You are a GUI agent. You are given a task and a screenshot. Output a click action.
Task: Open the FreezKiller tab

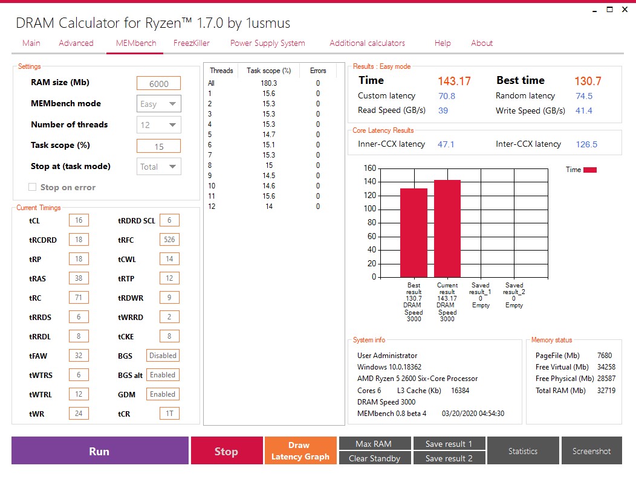pos(192,43)
